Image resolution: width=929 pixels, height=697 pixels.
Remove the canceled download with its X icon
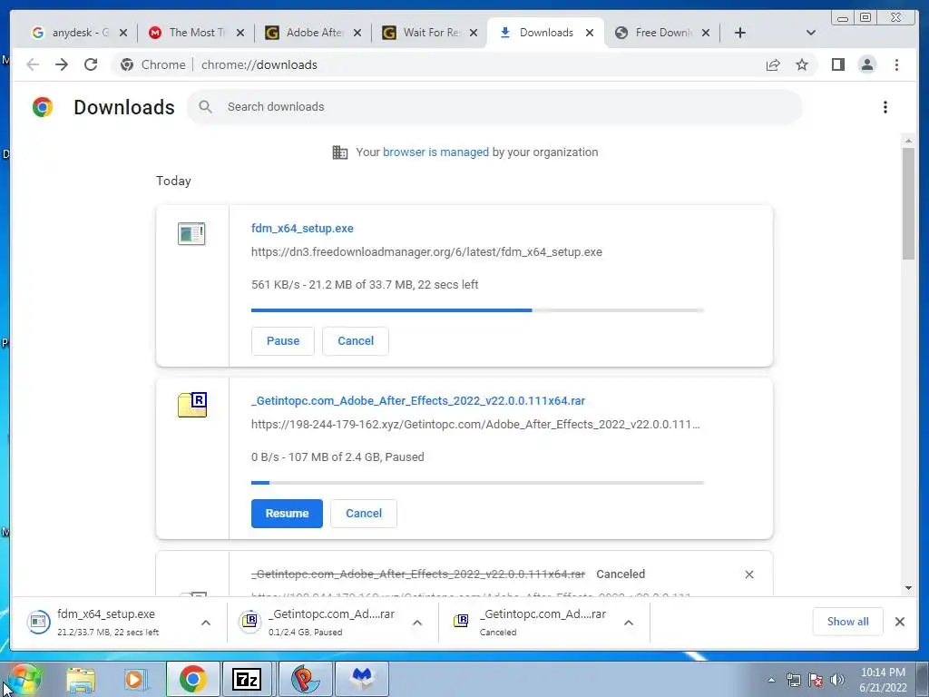748,574
